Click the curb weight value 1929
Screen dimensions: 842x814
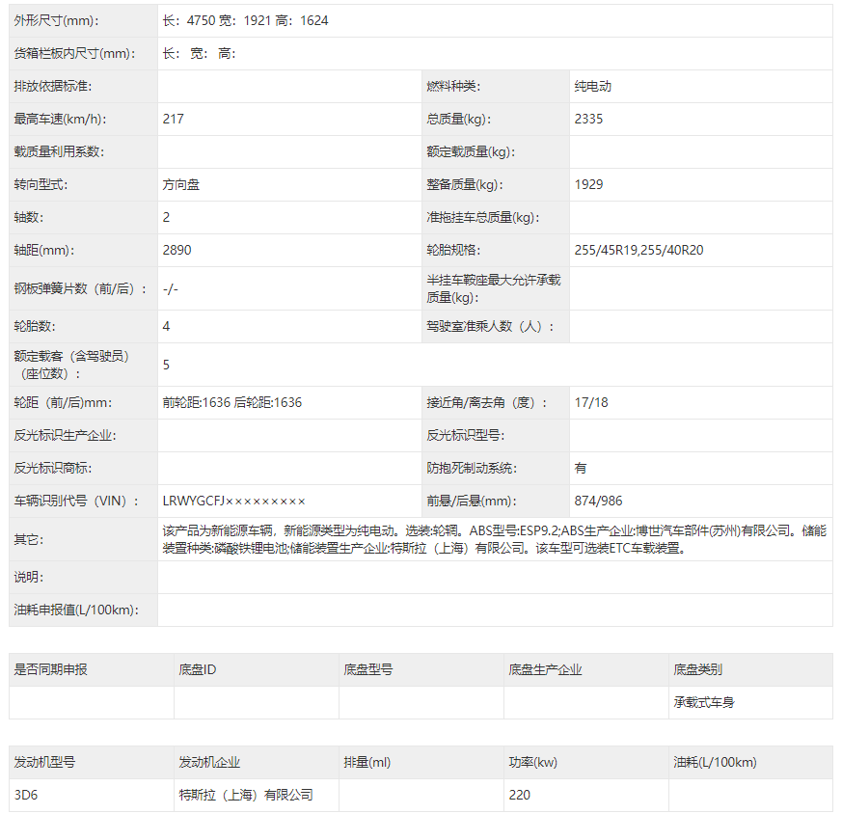(x=588, y=184)
